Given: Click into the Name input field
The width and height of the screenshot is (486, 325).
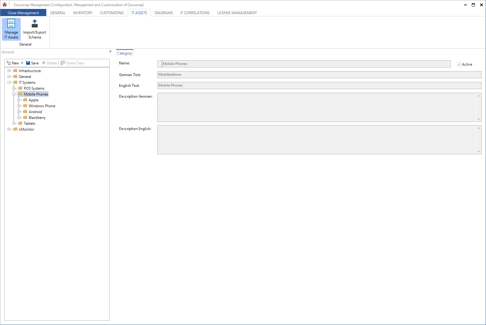Looking at the screenshot, I should point(306,64).
